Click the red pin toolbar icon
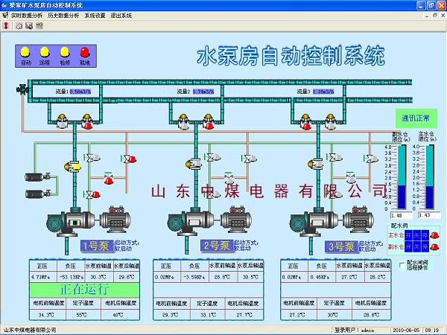 pos(7,25)
